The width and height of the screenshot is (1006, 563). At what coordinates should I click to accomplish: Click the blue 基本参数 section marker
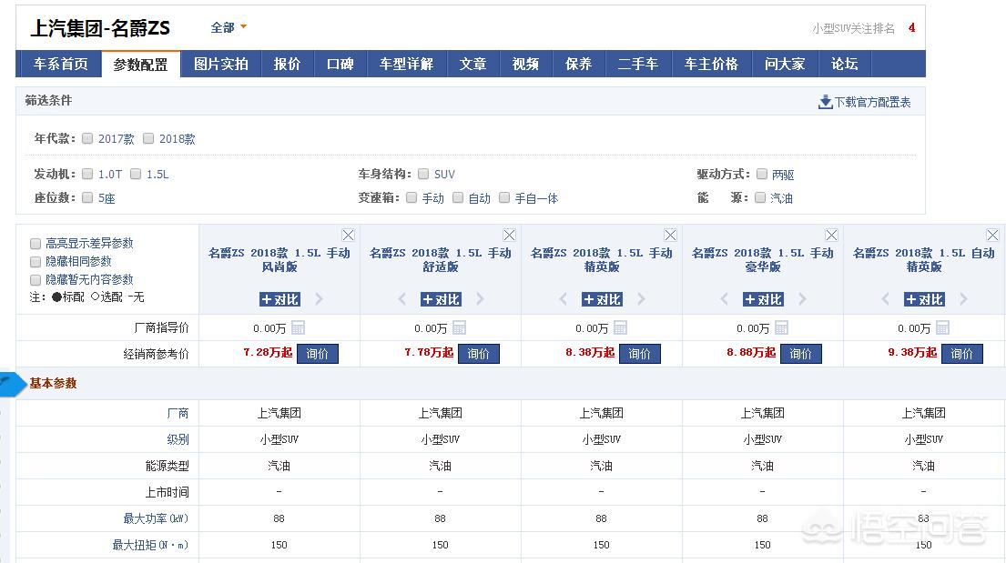[12, 384]
